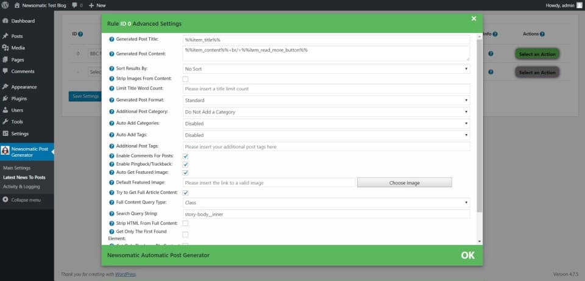
Task: Open the Full Content Query Type dropdown
Action: point(326,202)
